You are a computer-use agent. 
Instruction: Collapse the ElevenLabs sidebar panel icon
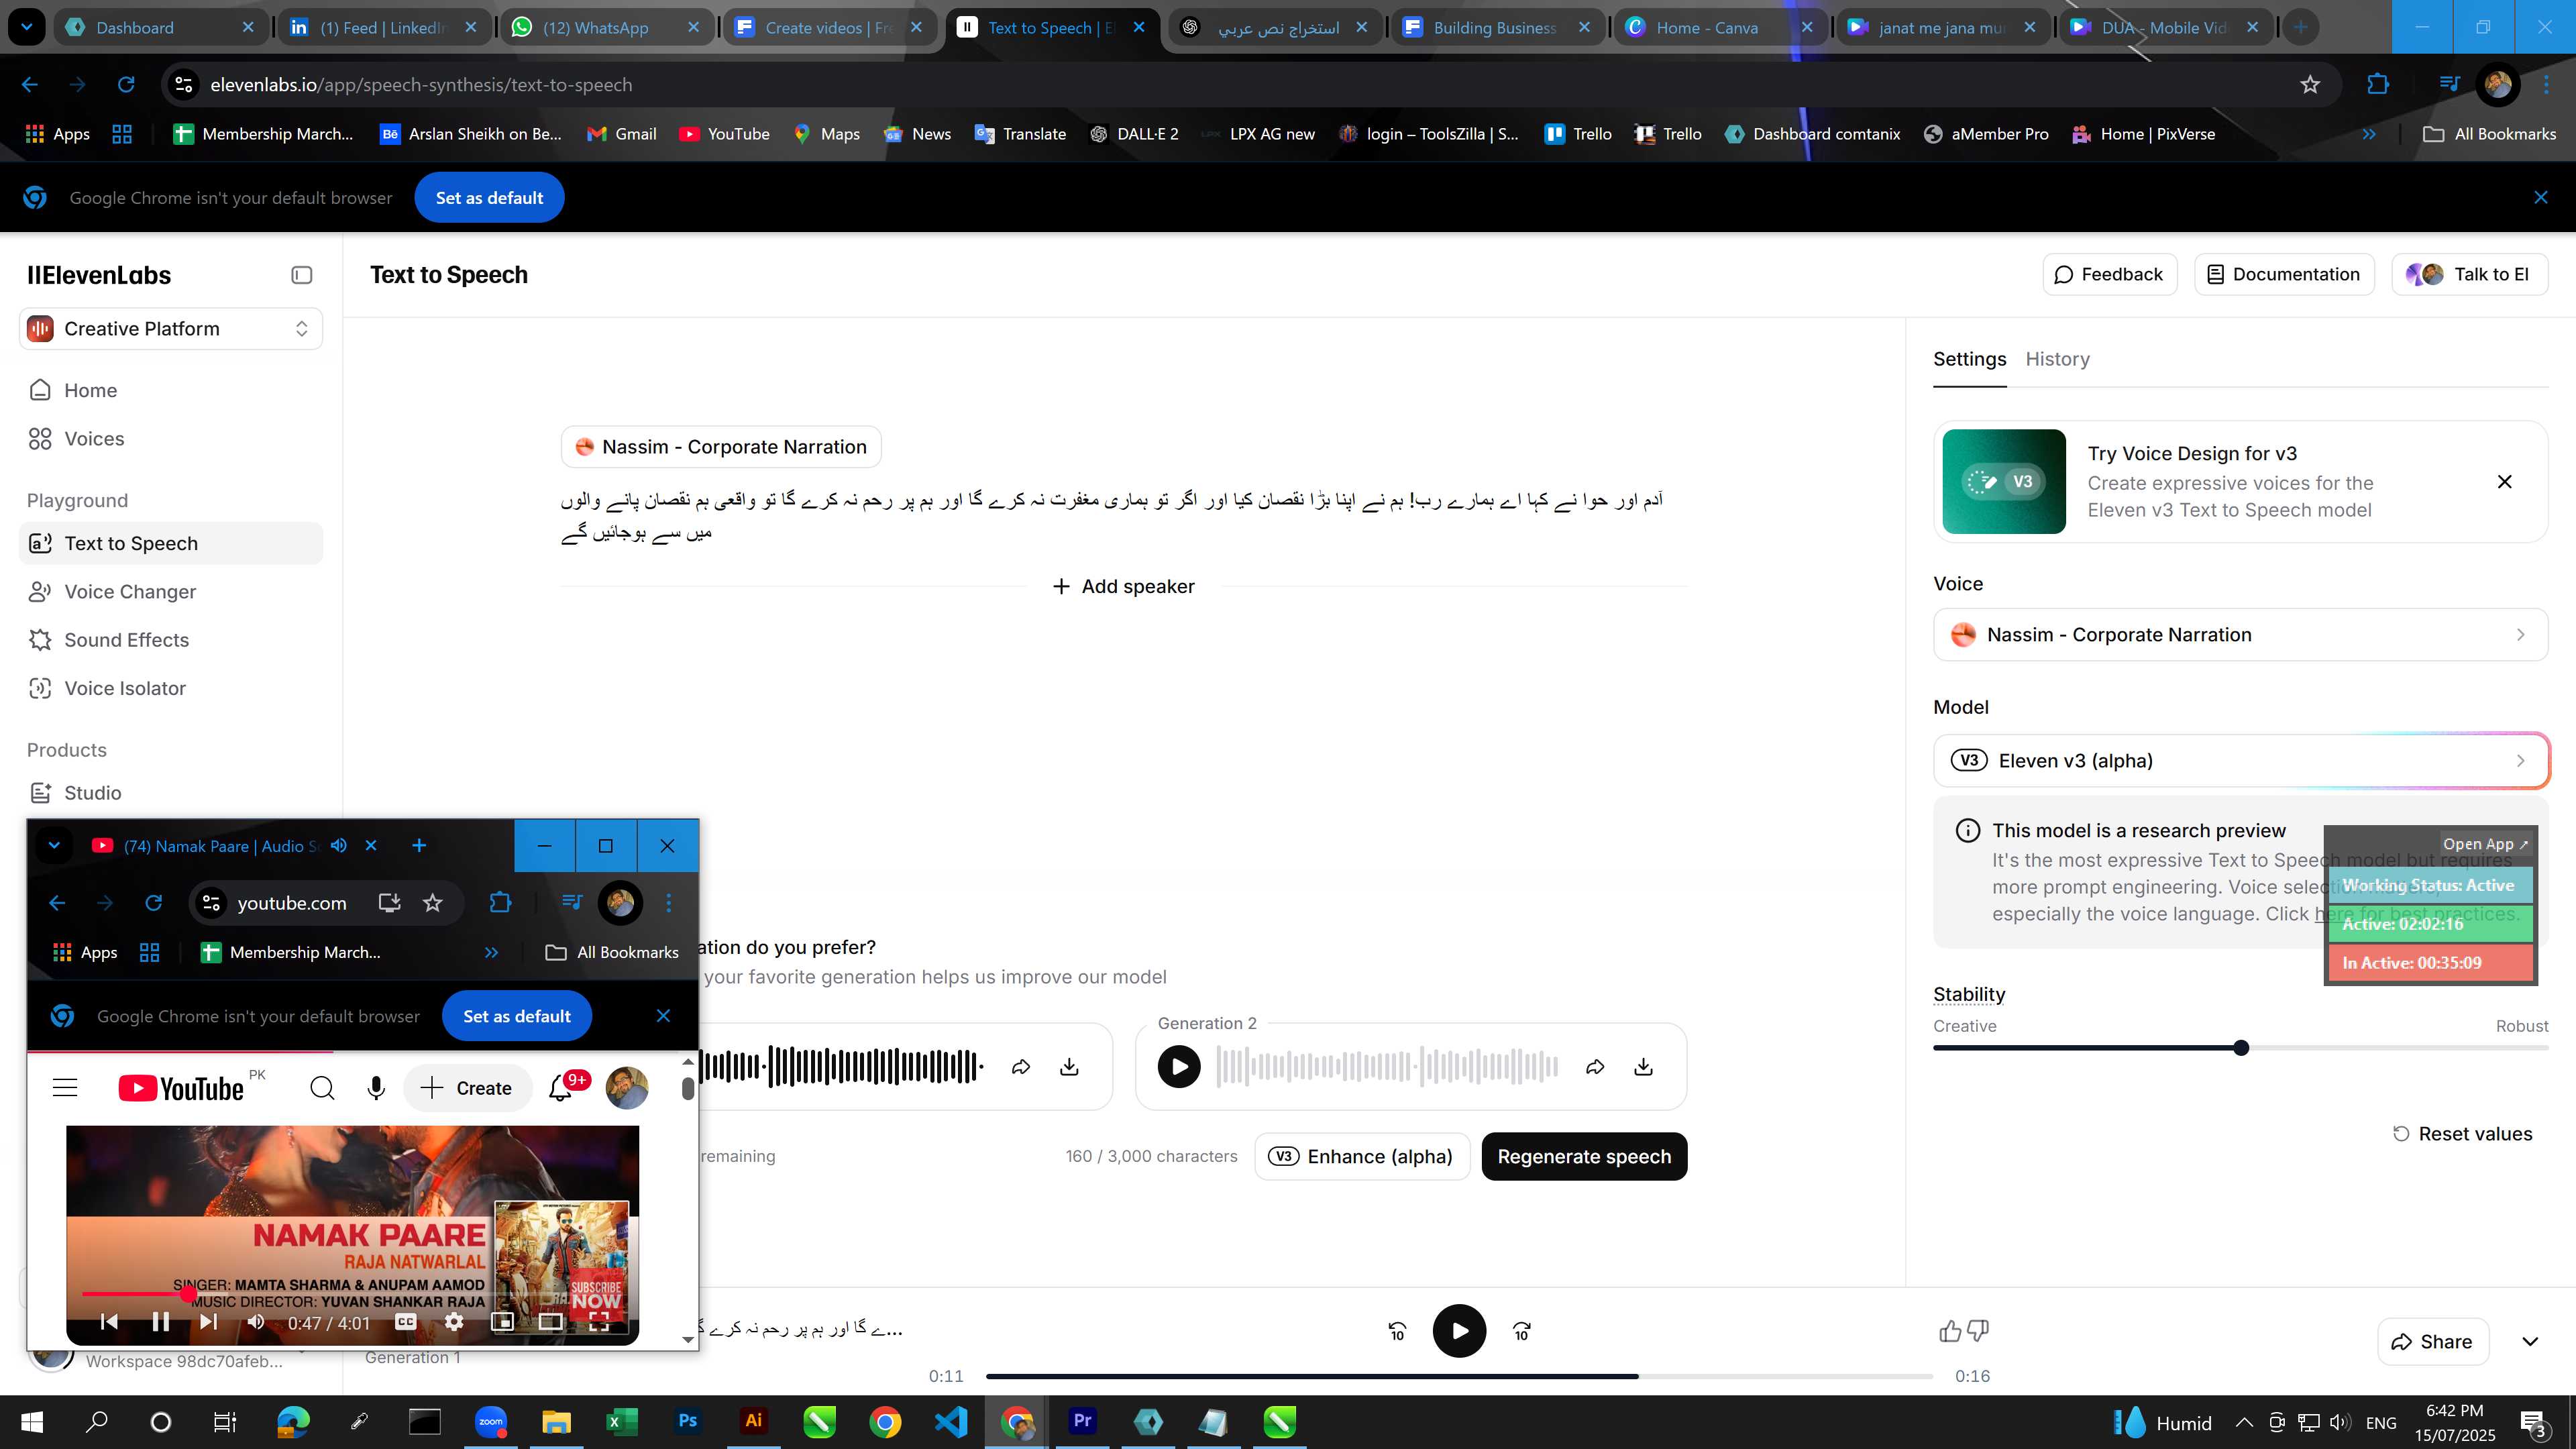coord(301,275)
